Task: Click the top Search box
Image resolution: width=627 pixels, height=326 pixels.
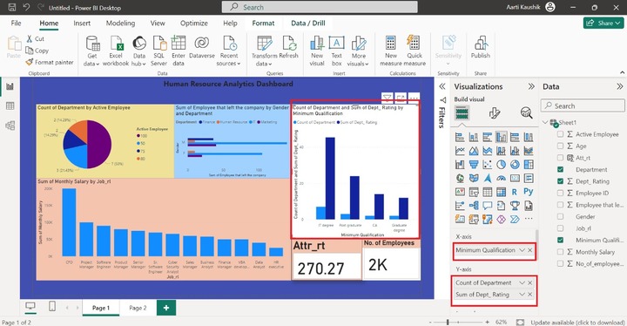Action: point(320,7)
